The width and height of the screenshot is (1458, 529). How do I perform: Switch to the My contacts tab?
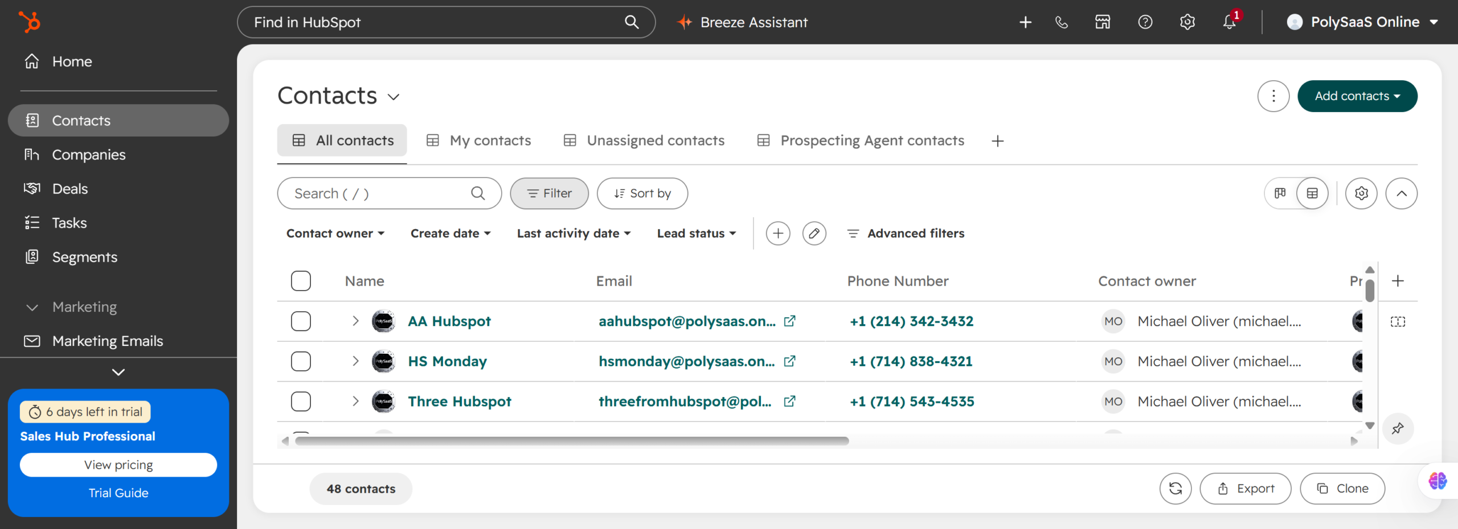[x=478, y=140]
